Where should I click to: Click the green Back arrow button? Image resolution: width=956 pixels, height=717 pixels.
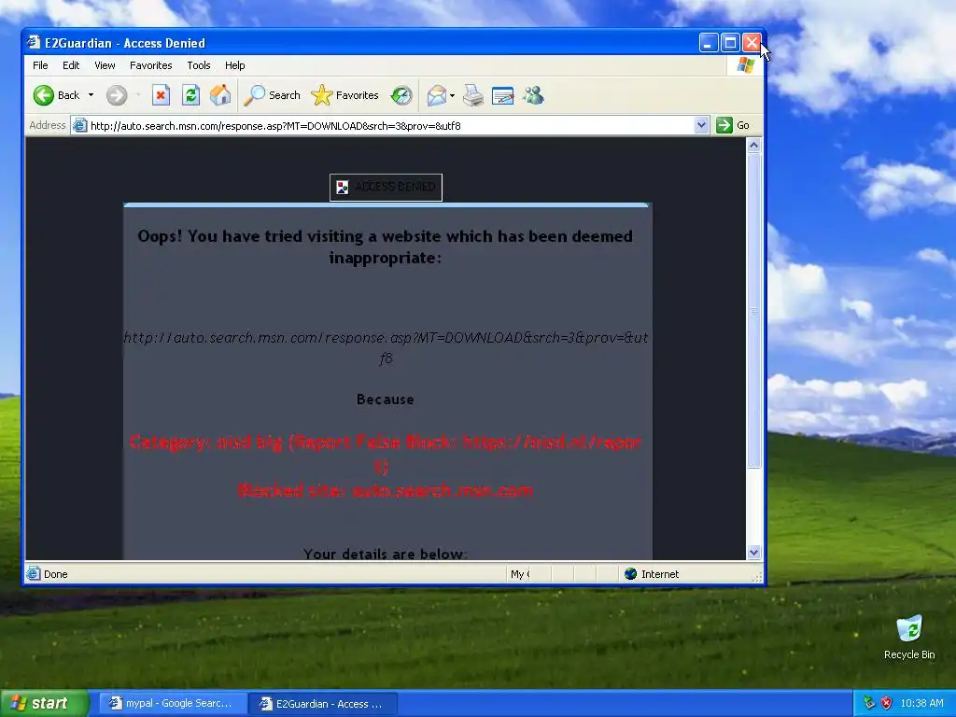[x=44, y=95]
